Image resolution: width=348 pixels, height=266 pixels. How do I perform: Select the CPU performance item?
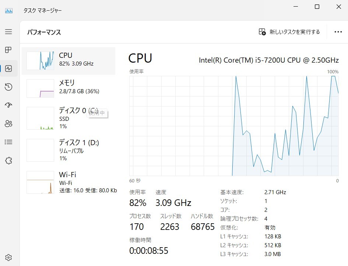click(68, 61)
